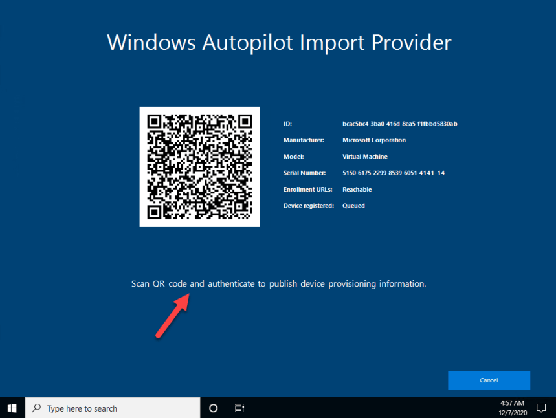Click the taskbar search box

[x=113, y=408]
